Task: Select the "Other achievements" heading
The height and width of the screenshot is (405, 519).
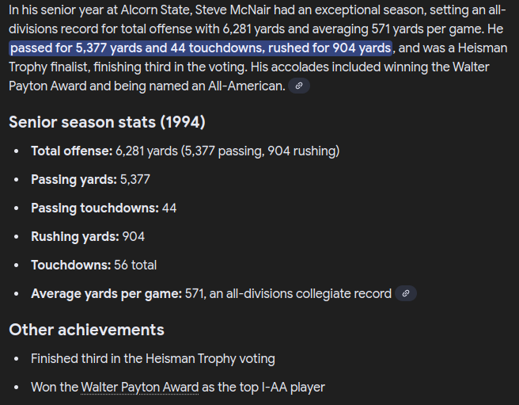Action: tap(86, 330)
